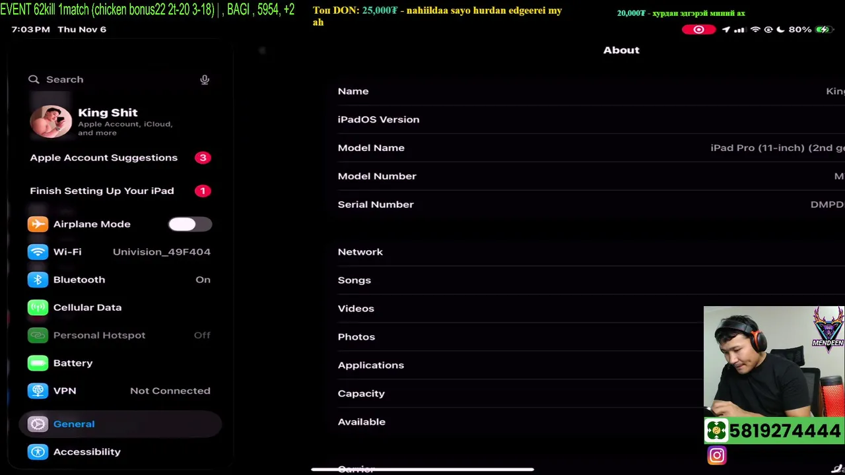Tap the home indicator bar at bottom
The image size is (845, 475).
[422, 469]
